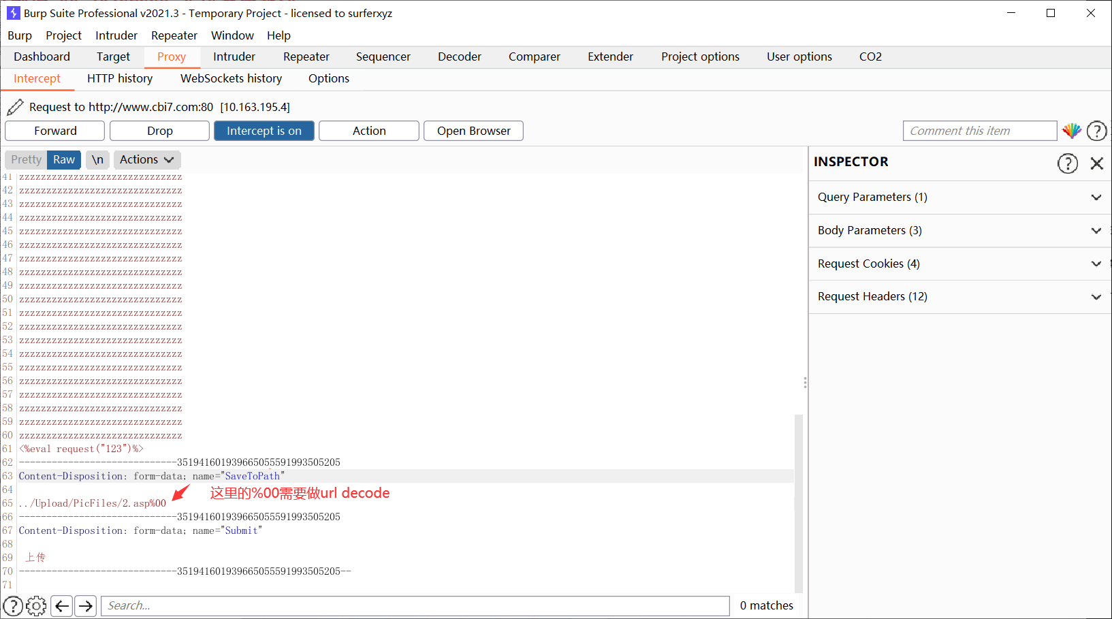Click the panel divider drag handle dots
The width and height of the screenshot is (1112, 619).
point(805,383)
